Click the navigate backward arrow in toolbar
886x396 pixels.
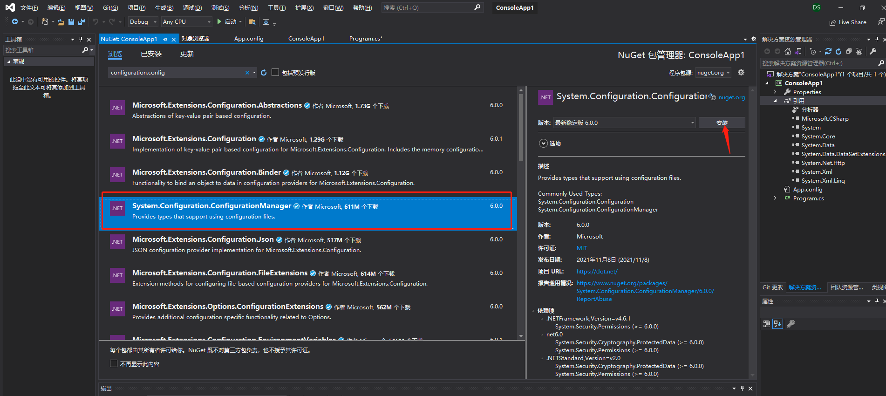click(x=15, y=22)
